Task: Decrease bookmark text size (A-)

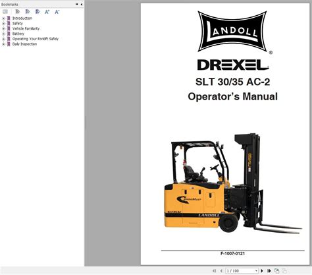Action: pos(57,12)
